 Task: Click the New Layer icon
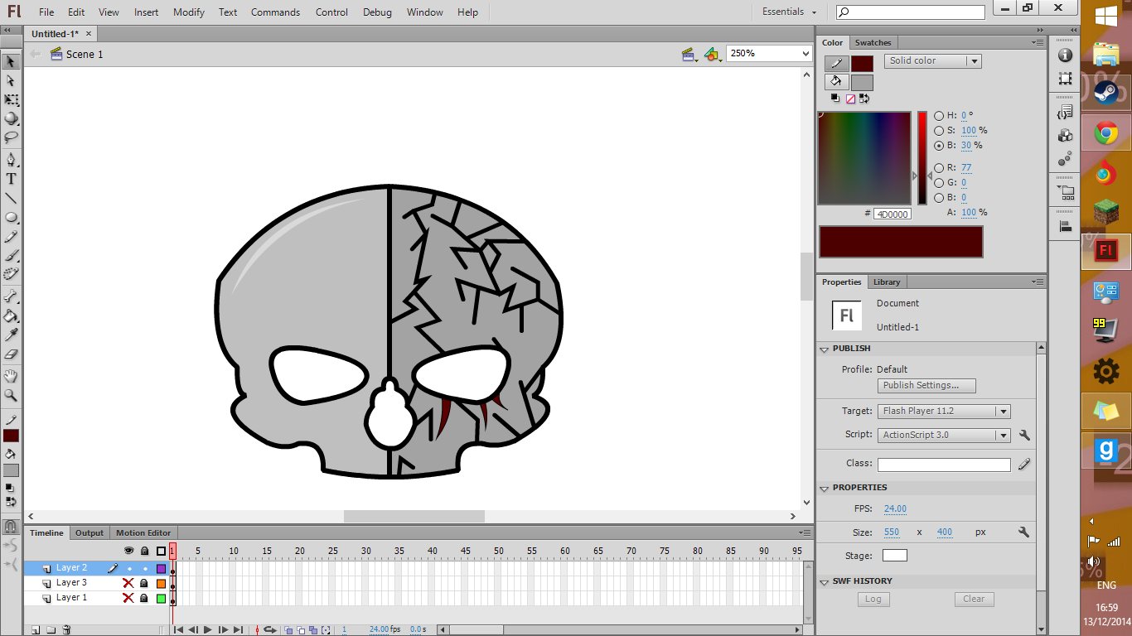point(36,630)
